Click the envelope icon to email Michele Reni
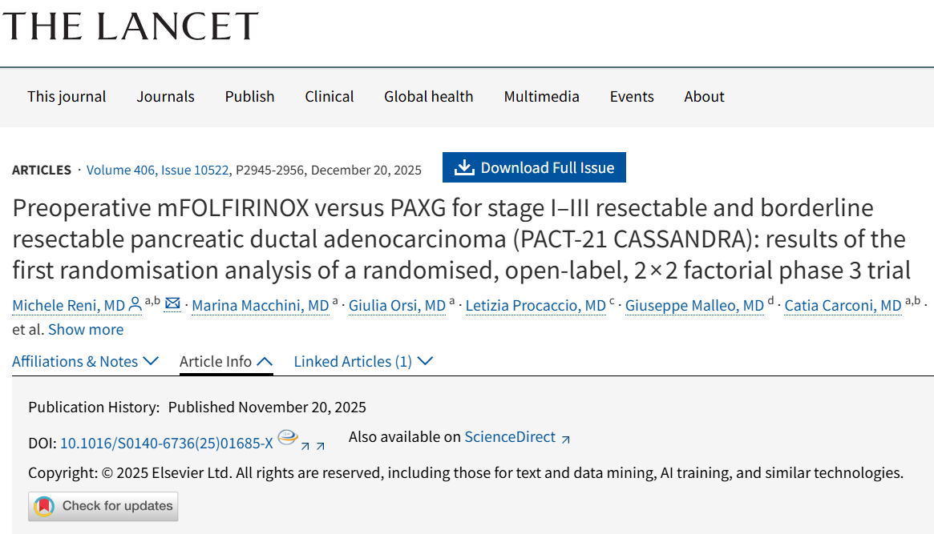This screenshot has width=934, height=534. pos(172,304)
